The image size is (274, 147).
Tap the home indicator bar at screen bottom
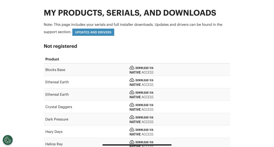coord(137,145)
